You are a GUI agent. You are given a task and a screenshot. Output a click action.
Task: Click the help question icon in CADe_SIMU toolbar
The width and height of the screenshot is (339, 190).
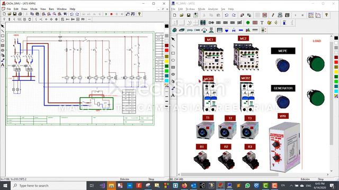click(x=139, y=14)
